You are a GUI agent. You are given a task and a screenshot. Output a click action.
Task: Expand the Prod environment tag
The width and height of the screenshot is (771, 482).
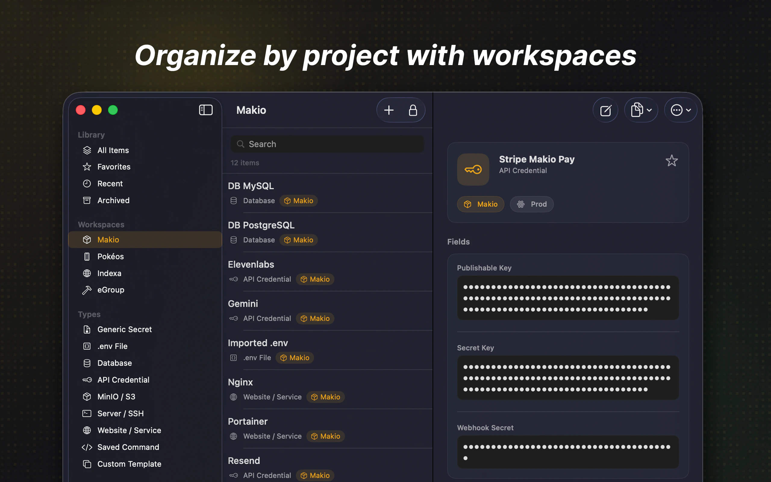coord(531,204)
